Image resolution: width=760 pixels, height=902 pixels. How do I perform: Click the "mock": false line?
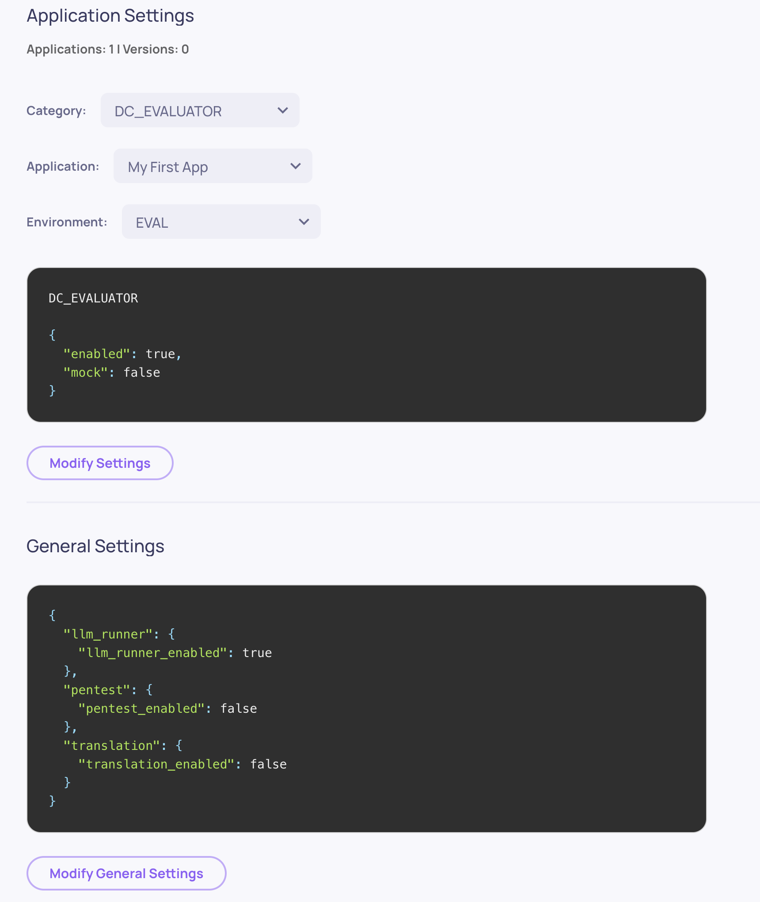pos(112,372)
